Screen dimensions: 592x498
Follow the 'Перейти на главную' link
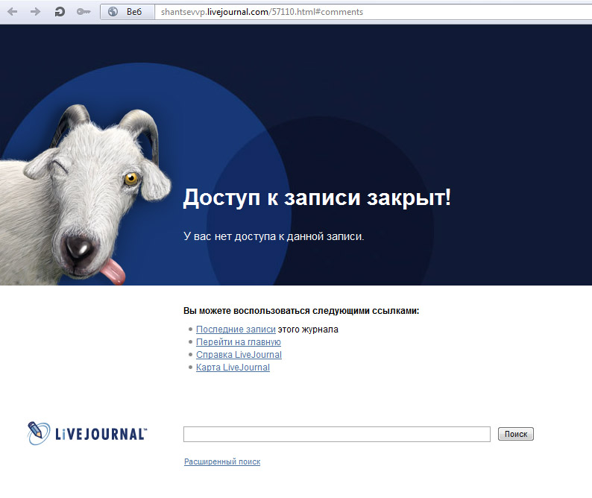[238, 342]
